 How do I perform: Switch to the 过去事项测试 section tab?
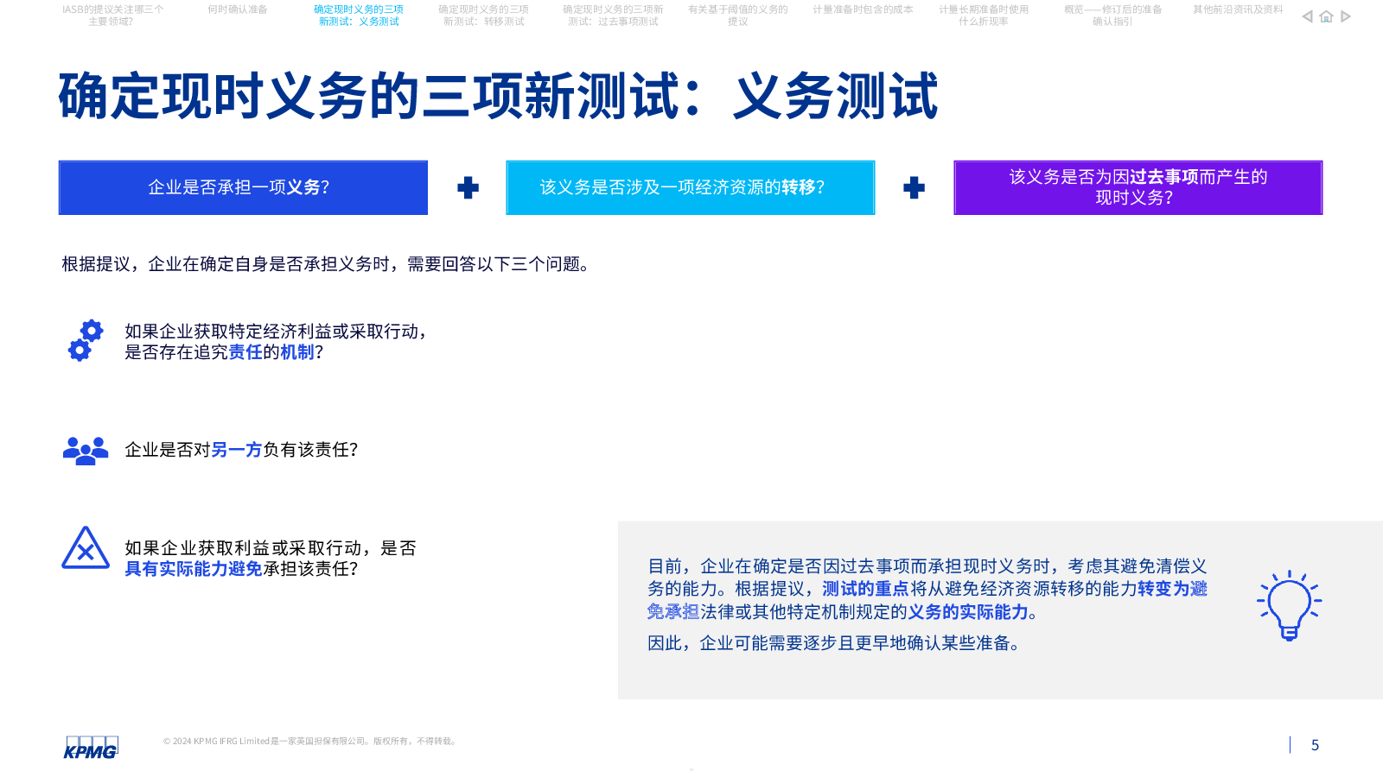[613, 16]
